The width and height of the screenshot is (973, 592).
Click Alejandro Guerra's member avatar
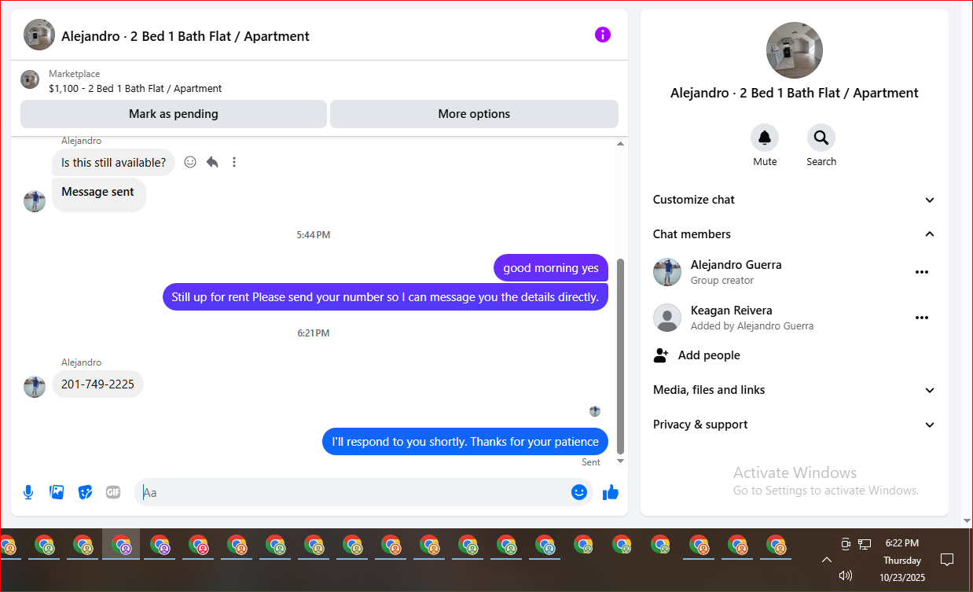pos(667,272)
